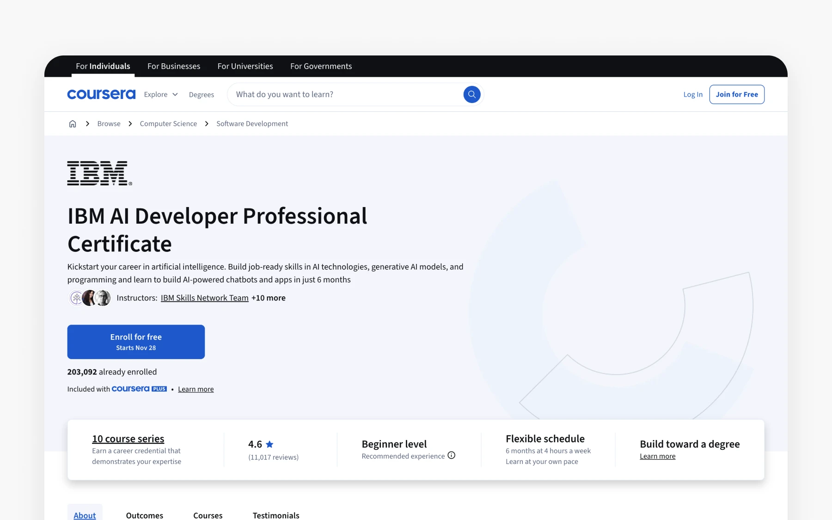The height and width of the screenshot is (520, 832).
Task: Click the instructor avatars group
Action: click(x=90, y=298)
